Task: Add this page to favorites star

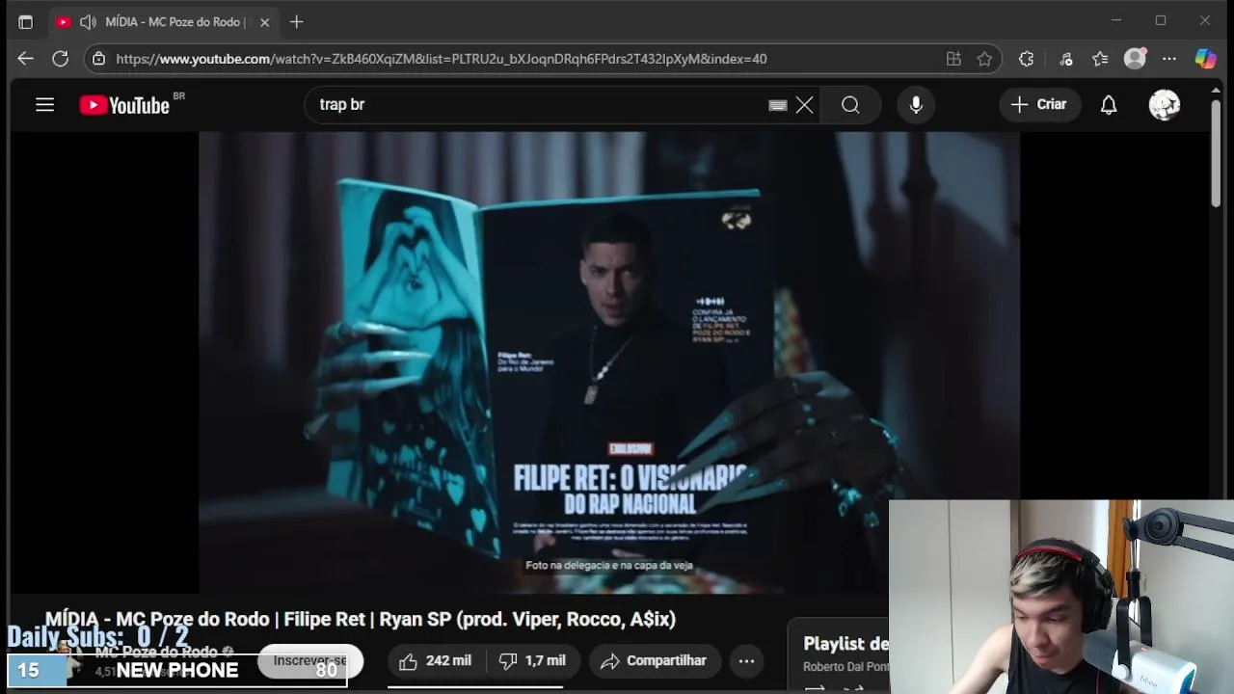Action: click(984, 59)
